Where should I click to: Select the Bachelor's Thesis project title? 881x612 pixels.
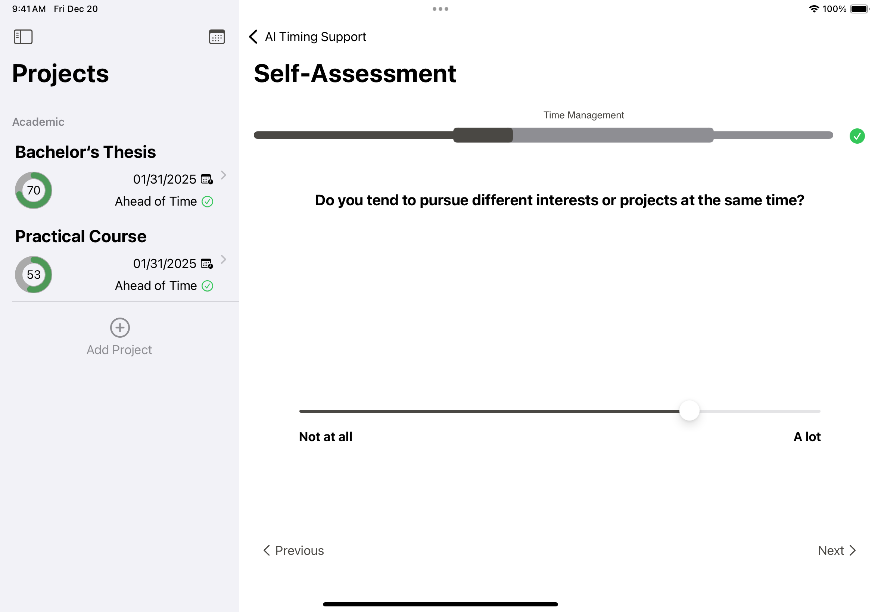click(85, 152)
